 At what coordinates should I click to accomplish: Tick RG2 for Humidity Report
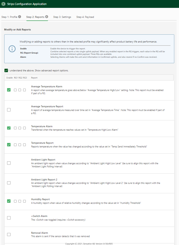[x=20, y=201]
